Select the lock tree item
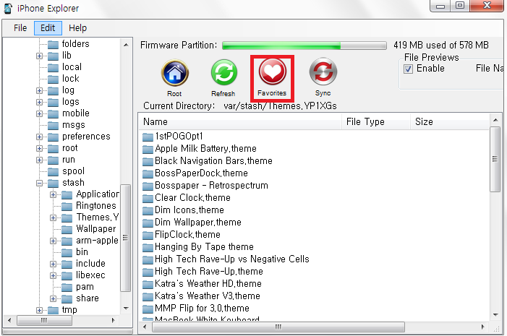Image resolution: width=507 pixels, height=336 pixels. click(x=70, y=79)
